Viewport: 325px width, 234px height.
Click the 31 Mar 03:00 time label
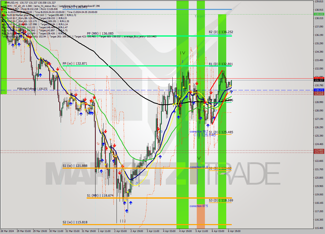pyautogui.click(x=72, y=231)
